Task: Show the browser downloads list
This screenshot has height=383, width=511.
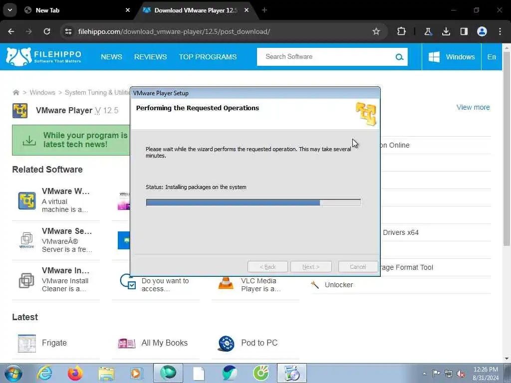Action: 446,31
